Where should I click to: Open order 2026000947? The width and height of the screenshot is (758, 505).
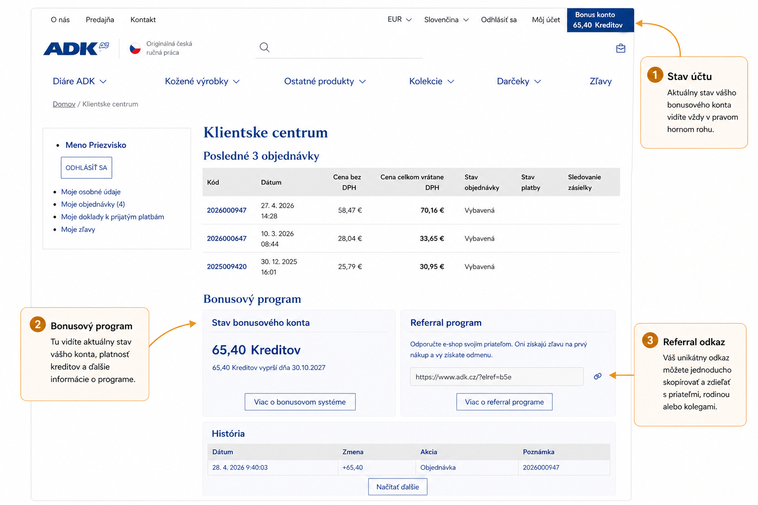227,211
